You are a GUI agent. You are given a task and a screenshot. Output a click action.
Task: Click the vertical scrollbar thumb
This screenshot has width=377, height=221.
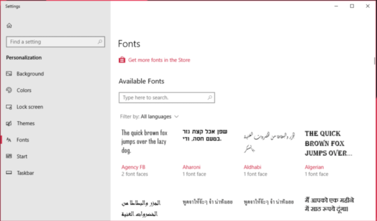click(374, 61)
